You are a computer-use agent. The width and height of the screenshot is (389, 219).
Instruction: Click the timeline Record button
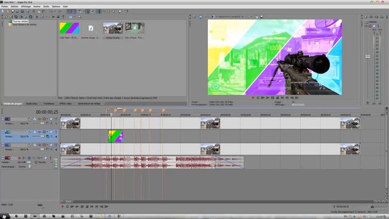63,207
